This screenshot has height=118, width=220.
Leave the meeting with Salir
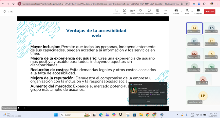(x=210, y=12)
